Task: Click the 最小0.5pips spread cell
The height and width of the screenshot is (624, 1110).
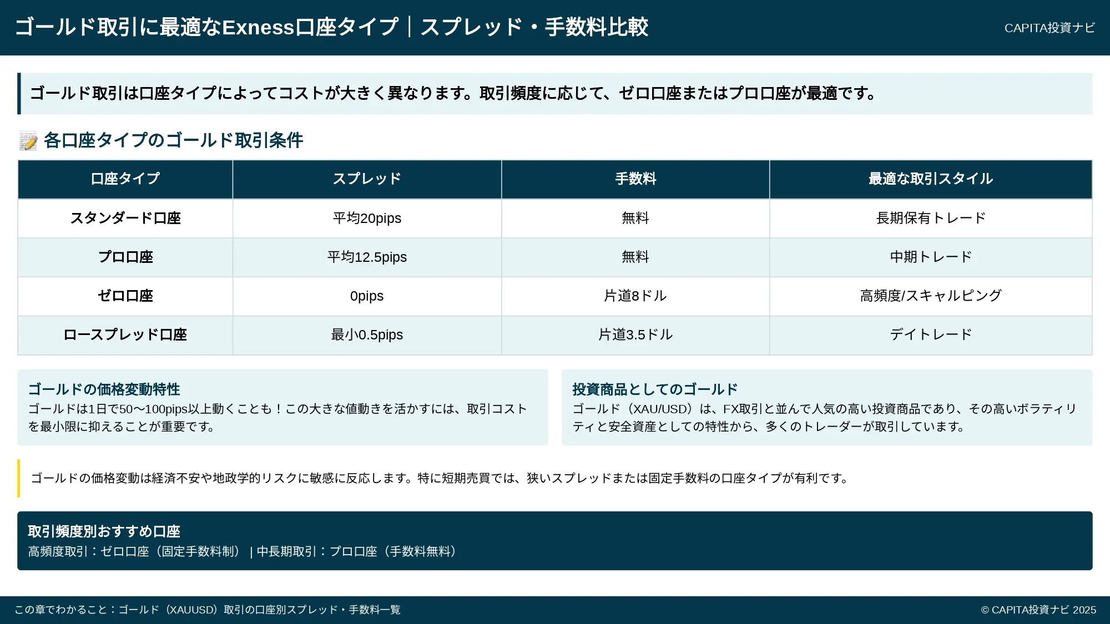Action: (367, 335)
